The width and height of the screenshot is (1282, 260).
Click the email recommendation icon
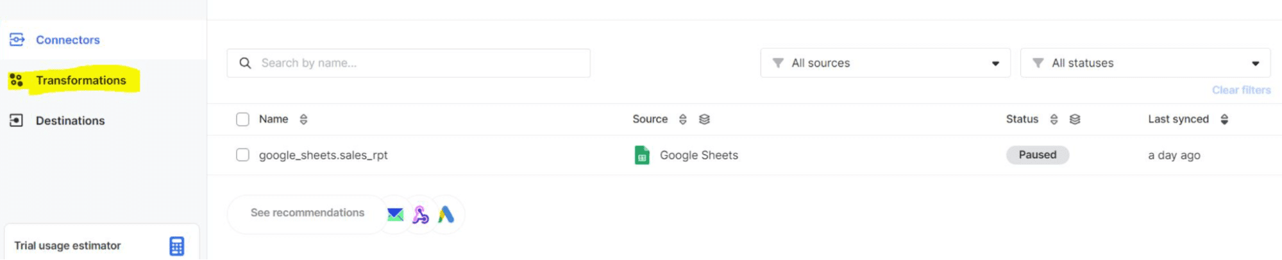396,215
